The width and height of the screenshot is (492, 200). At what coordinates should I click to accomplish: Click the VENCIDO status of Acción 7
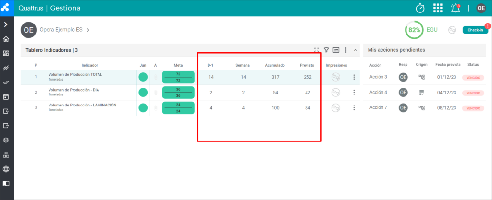tap(473, 108)
